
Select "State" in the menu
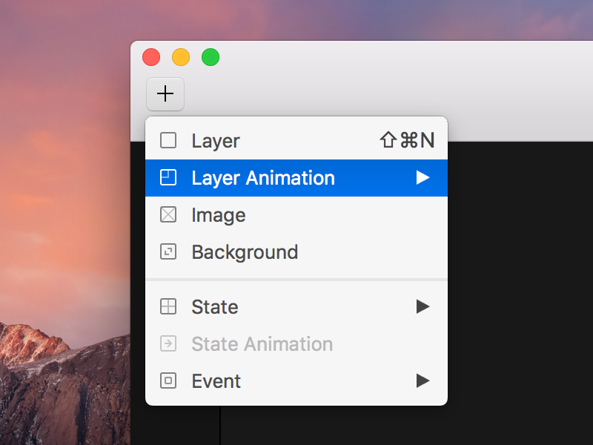click(215, 307)
